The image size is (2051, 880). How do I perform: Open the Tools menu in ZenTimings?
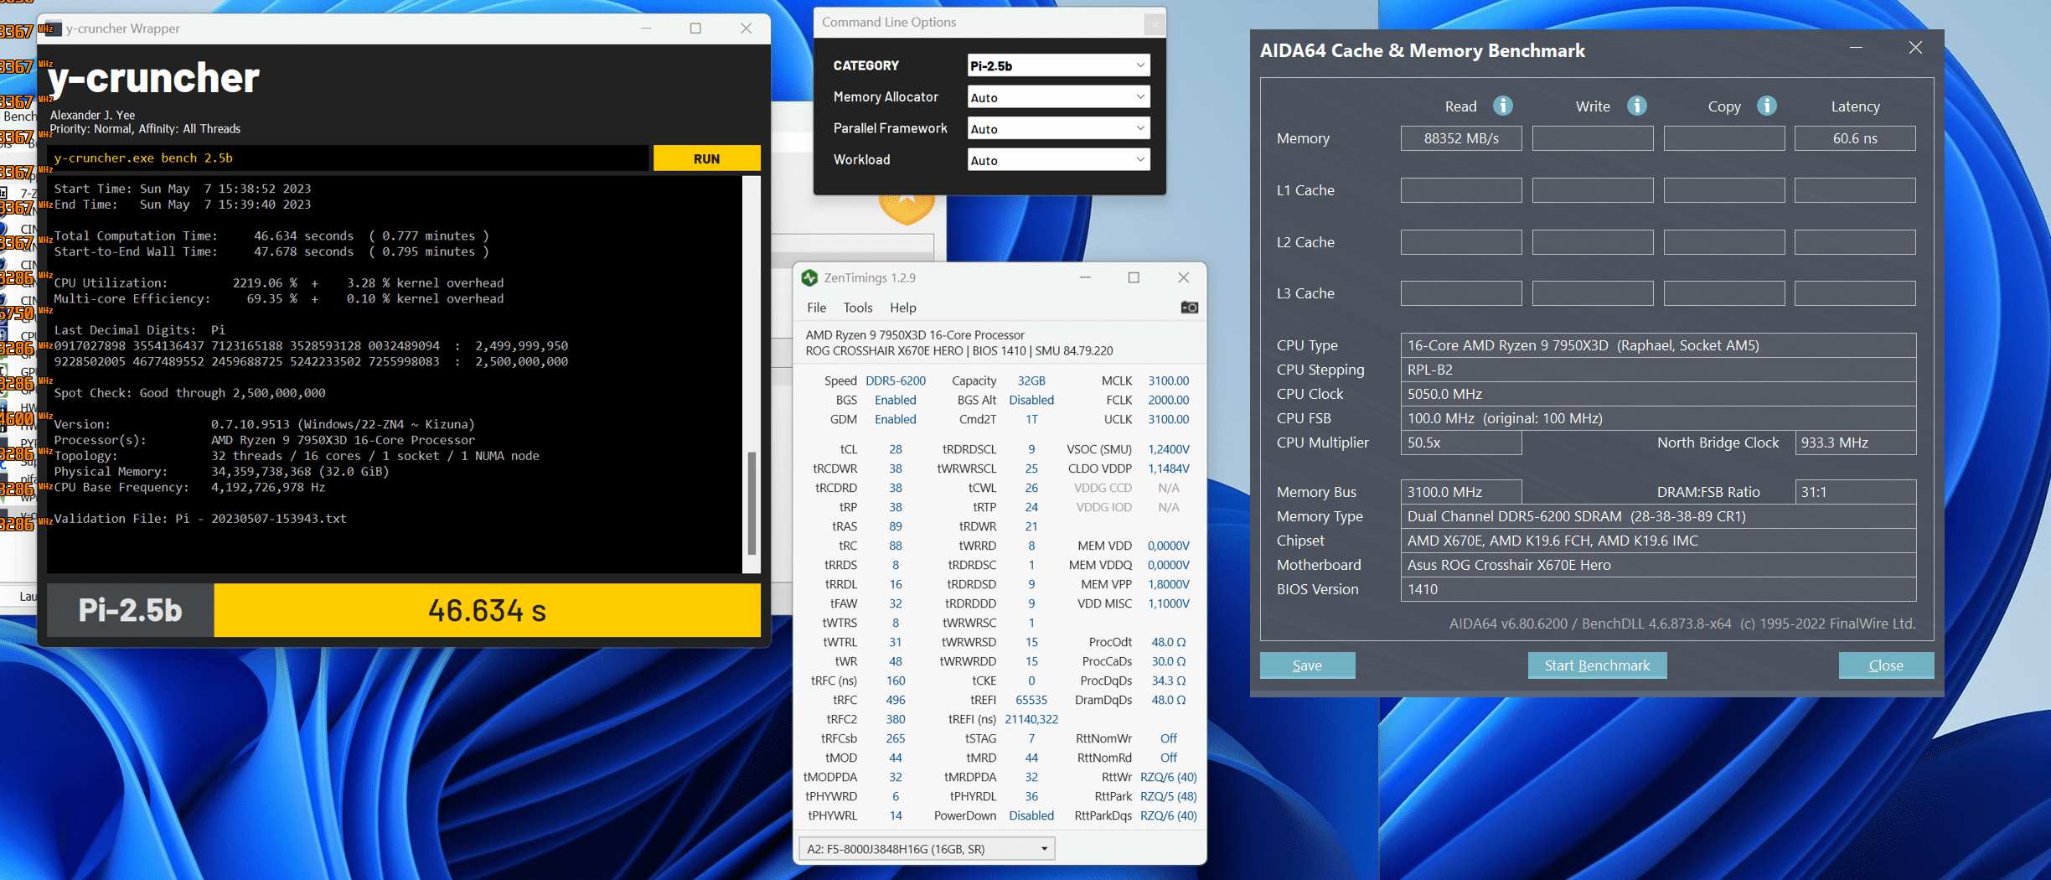[858, 308]
